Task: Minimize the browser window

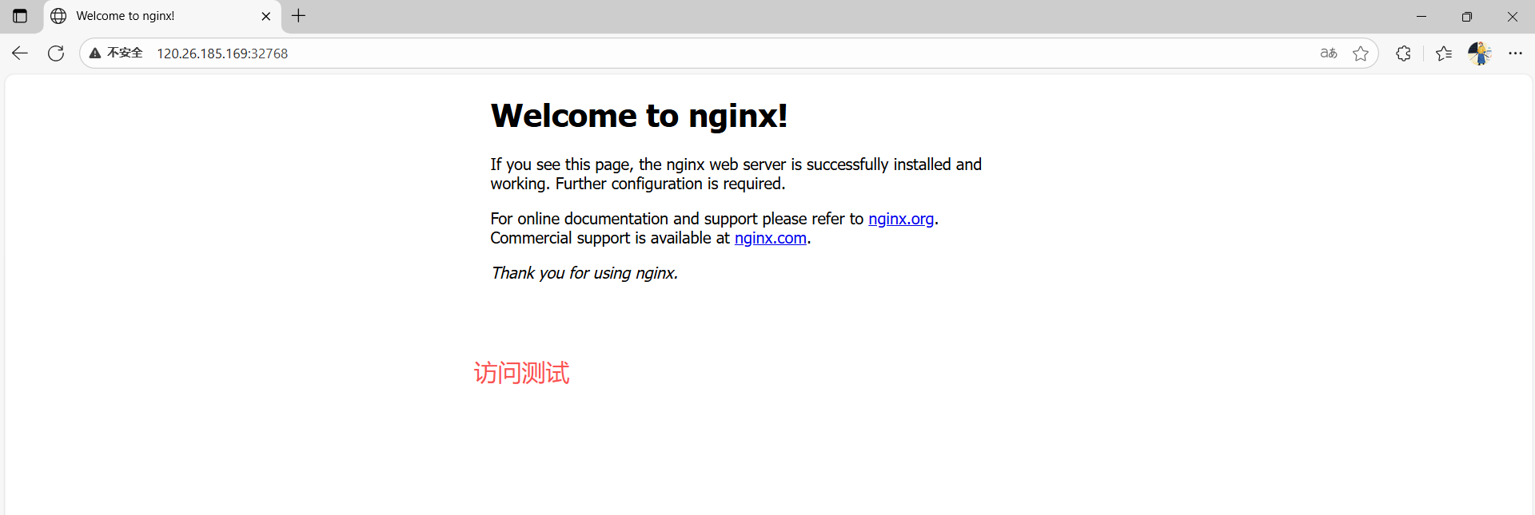Action: point(1421,16)
